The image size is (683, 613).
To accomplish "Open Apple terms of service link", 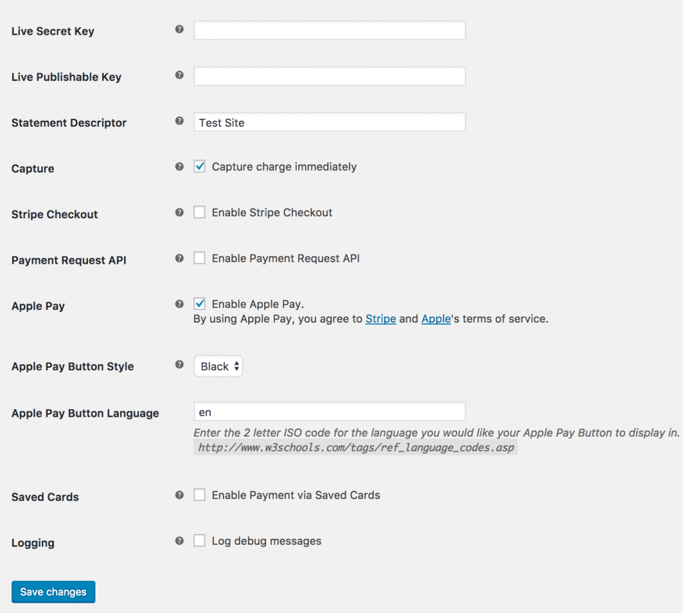I will pos(436,319).
